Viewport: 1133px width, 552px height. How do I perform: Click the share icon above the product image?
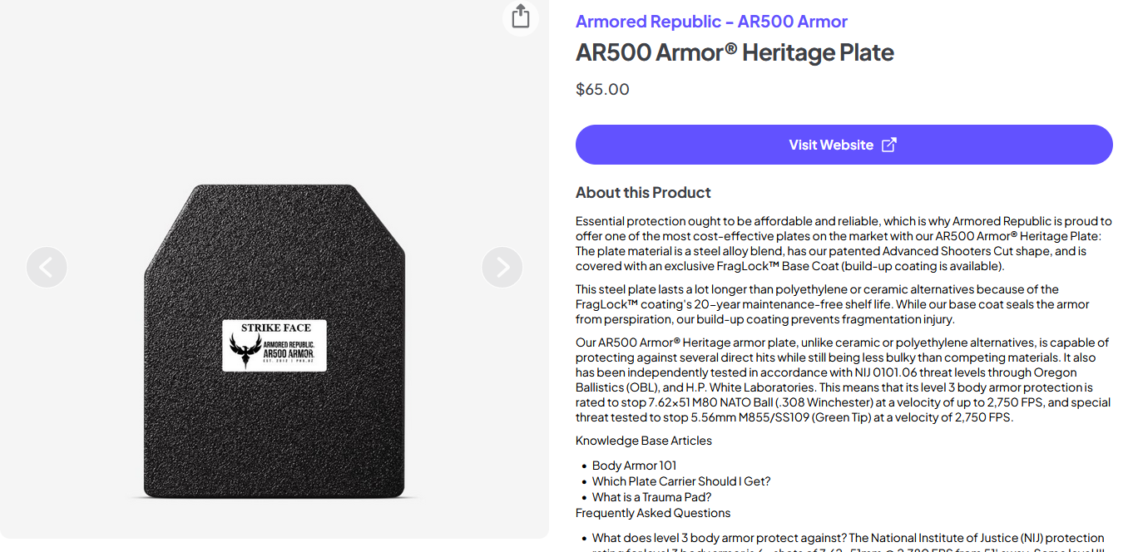point(521,17)
